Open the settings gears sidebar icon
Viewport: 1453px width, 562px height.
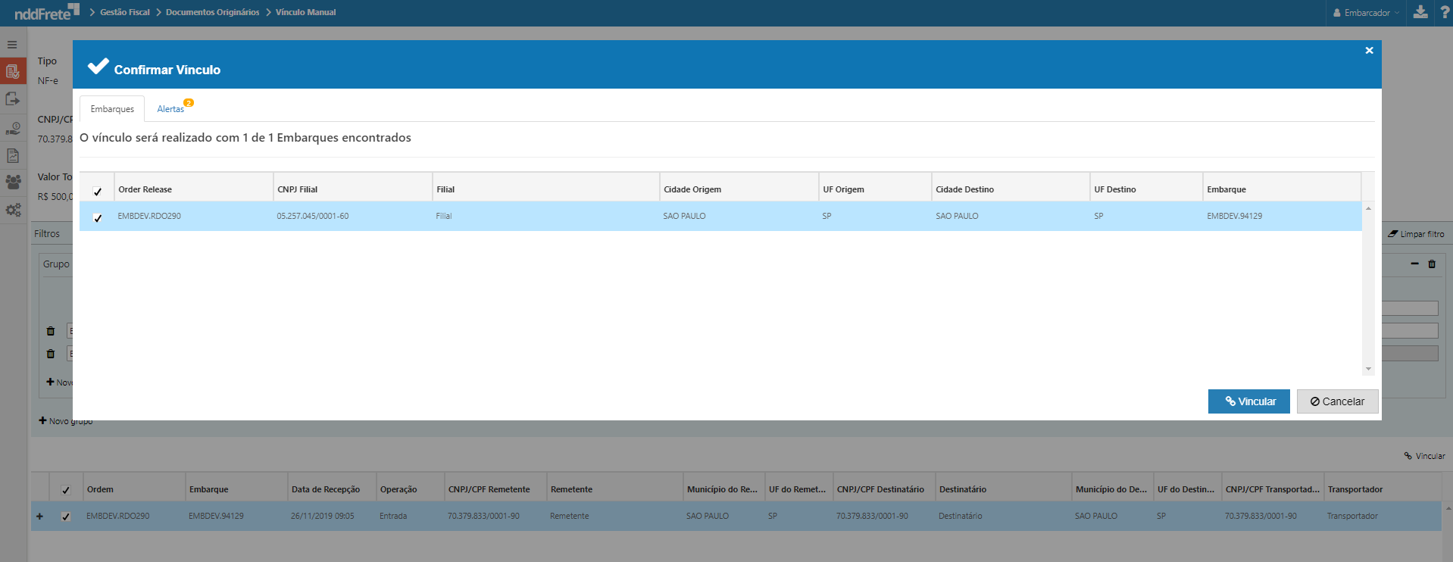(13, 211)
